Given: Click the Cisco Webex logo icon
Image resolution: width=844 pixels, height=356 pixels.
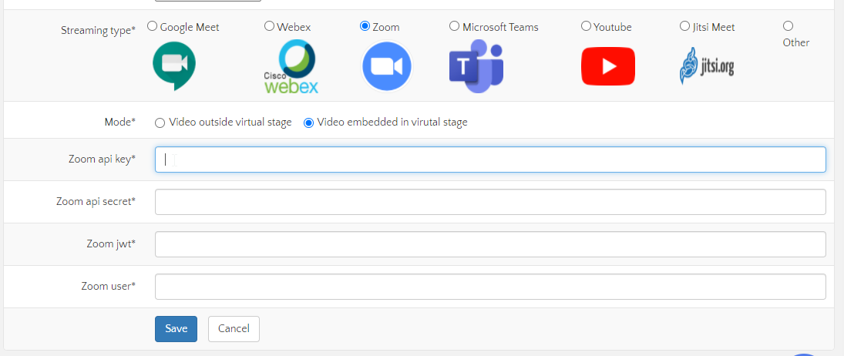Looking at the screenshot, I should click(x=291, y=67).
